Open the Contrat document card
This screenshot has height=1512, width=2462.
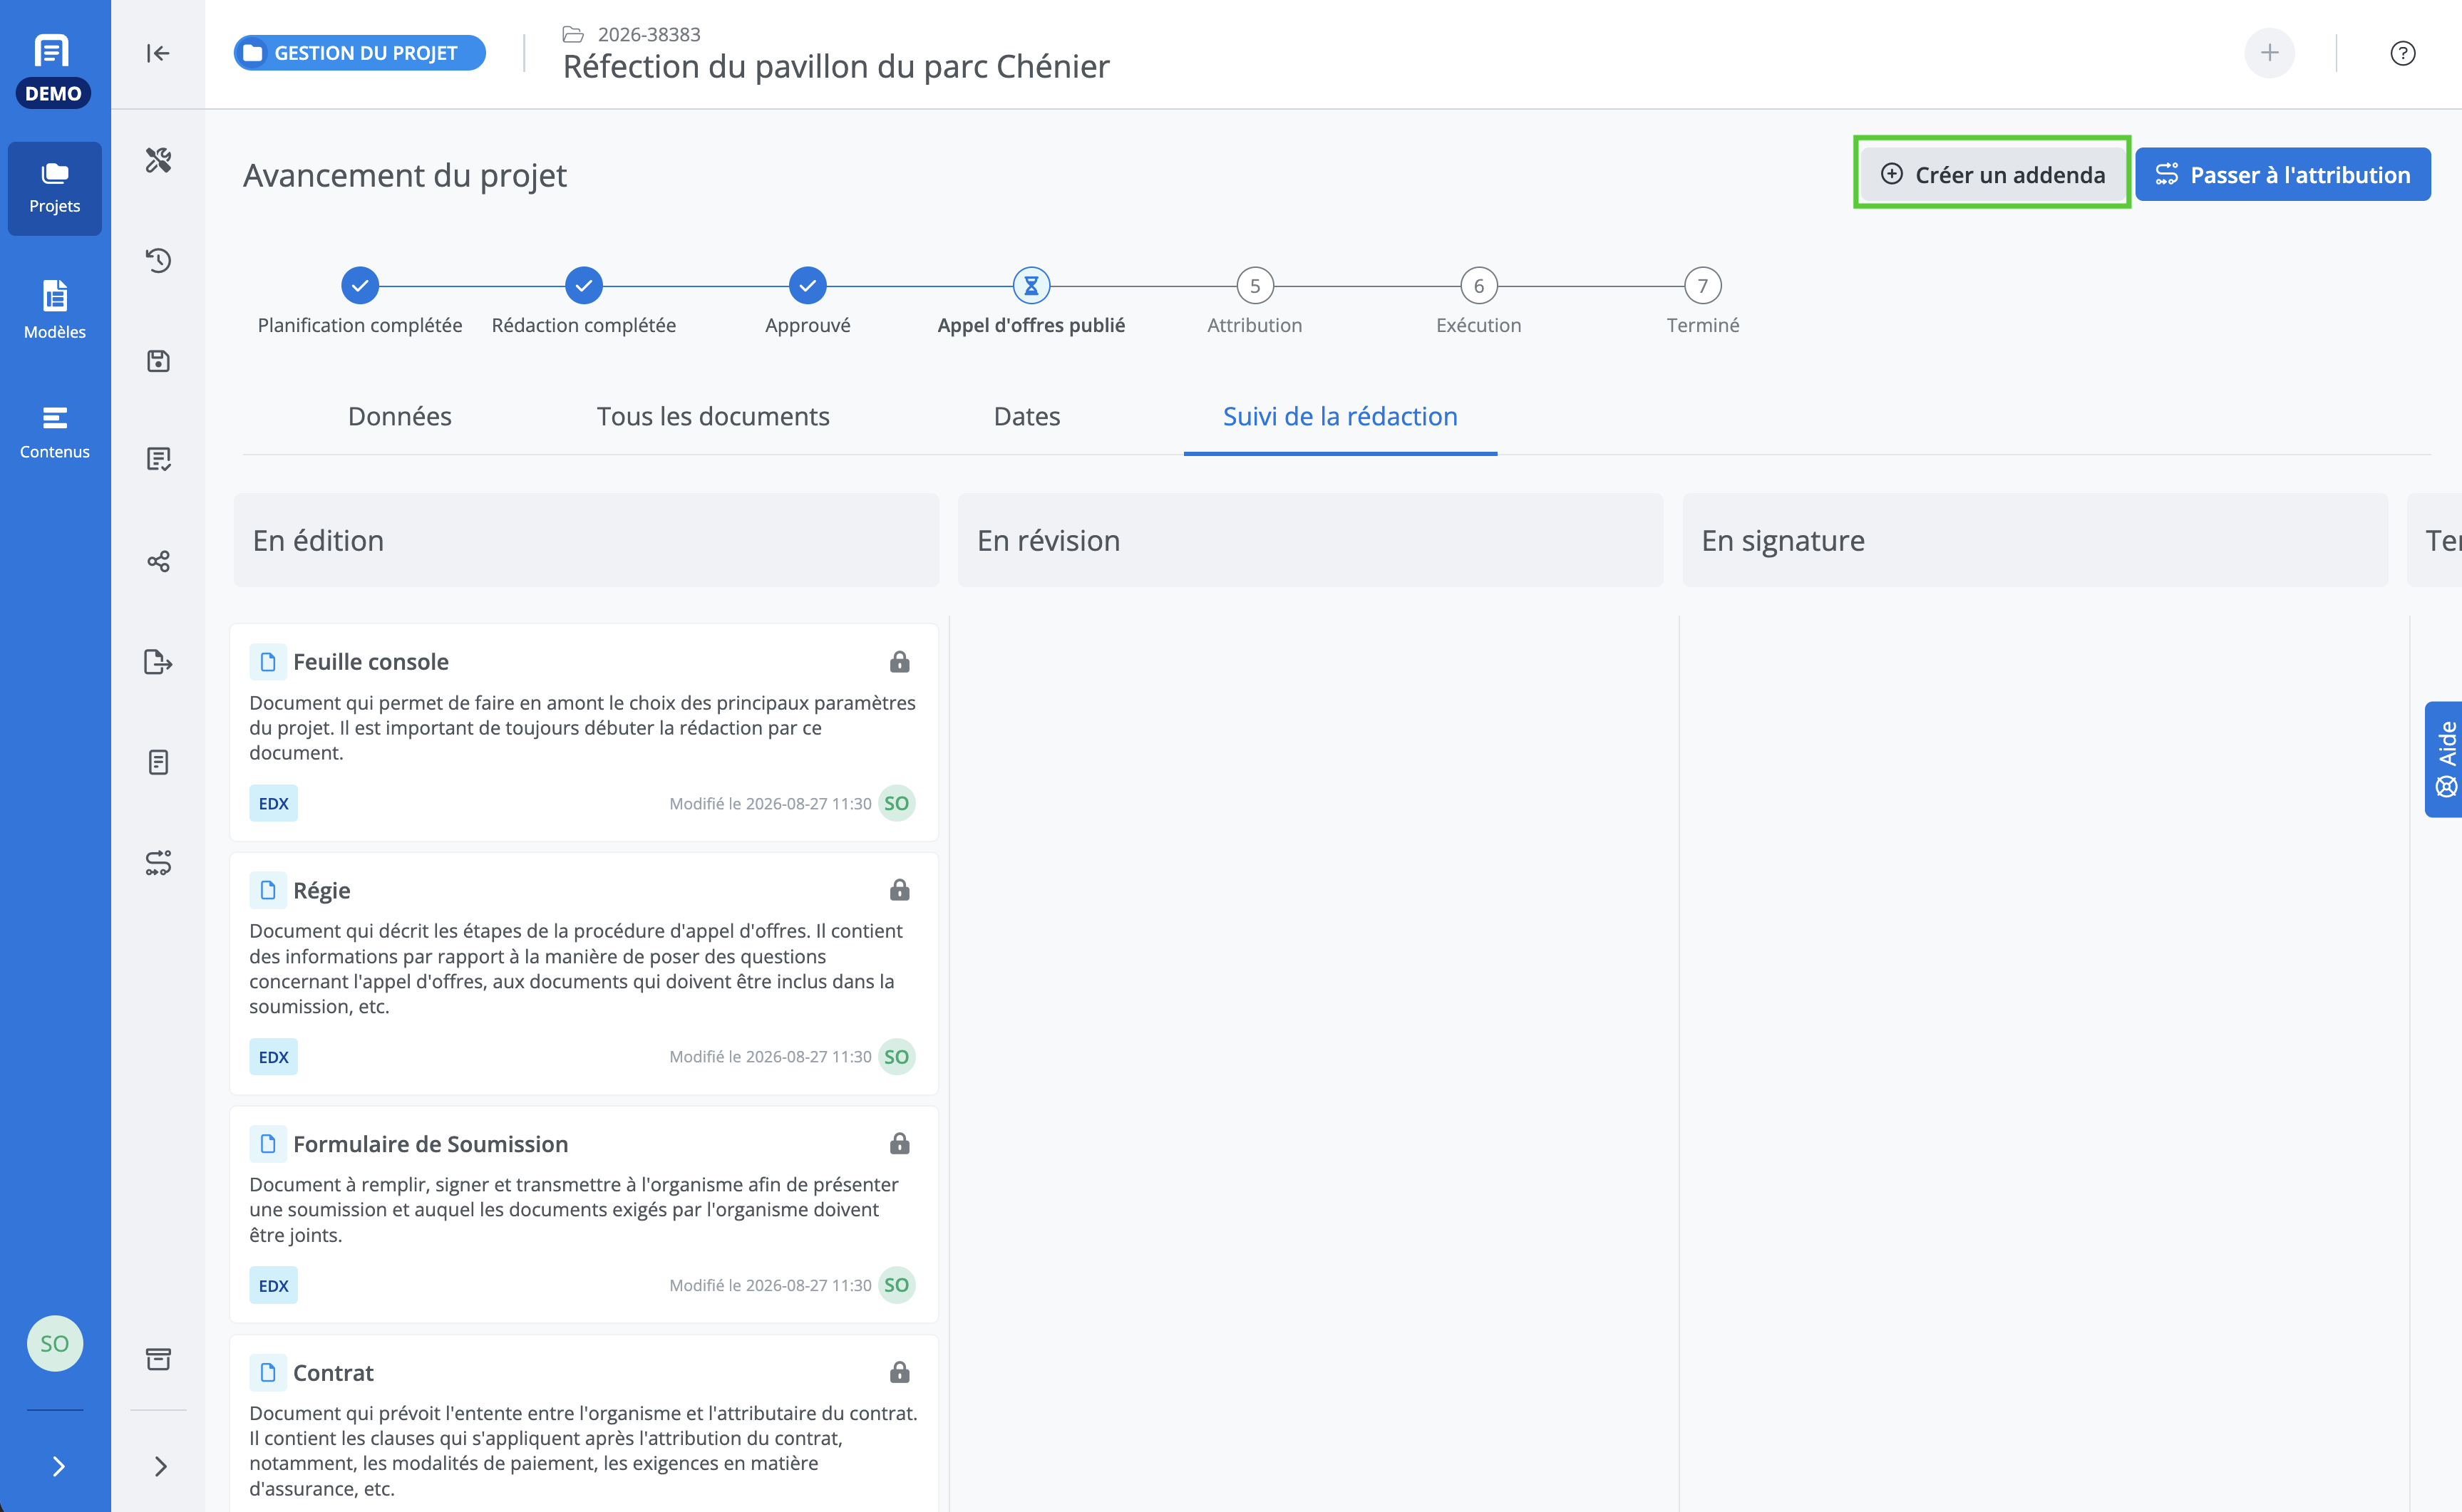coord(584,1424)
